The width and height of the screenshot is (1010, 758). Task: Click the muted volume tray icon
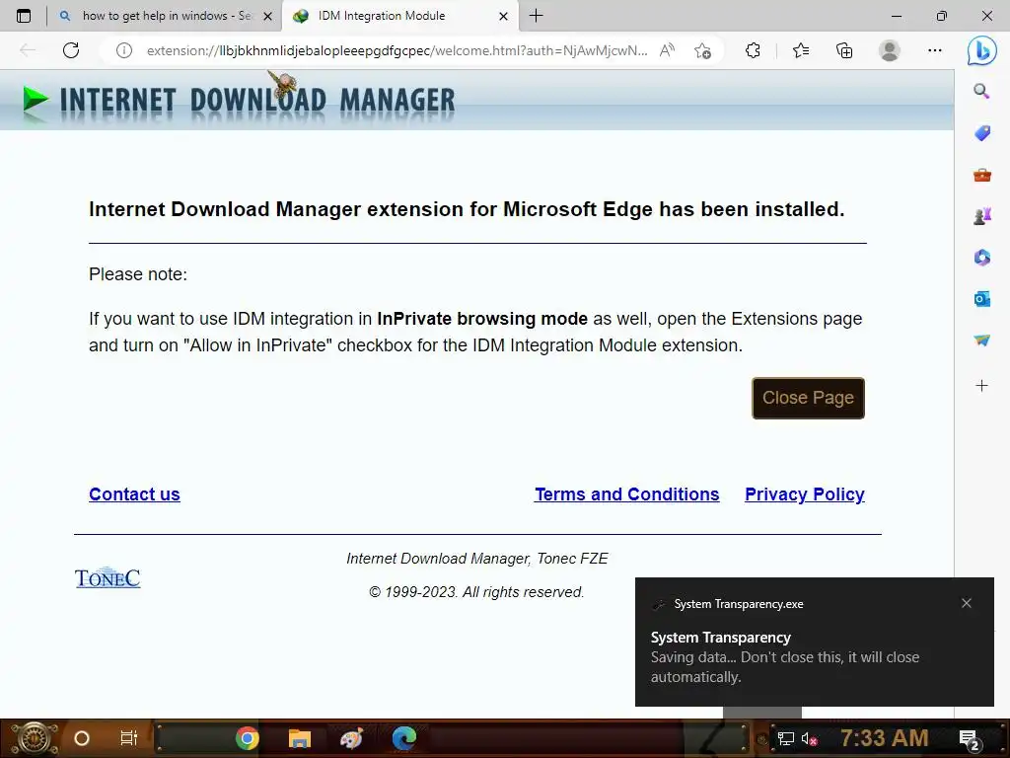[810, 739]
